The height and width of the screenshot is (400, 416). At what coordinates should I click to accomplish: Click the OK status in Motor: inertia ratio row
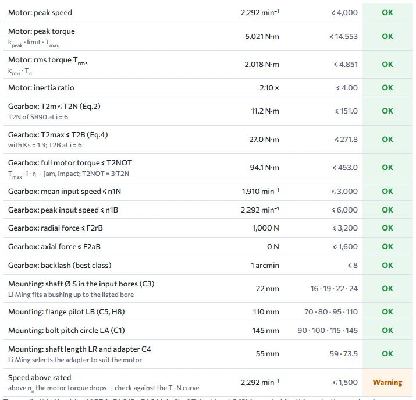coord(387,88)
